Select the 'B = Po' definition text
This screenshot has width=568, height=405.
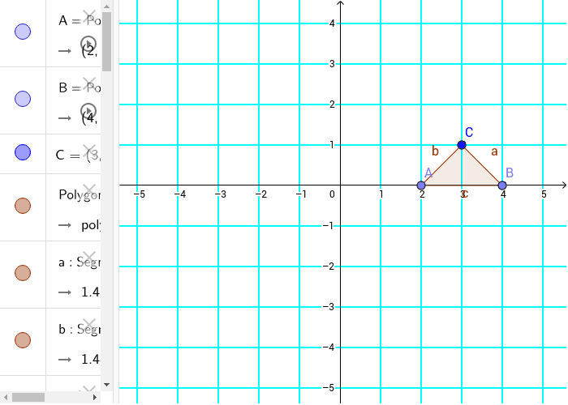coord(80,87)
